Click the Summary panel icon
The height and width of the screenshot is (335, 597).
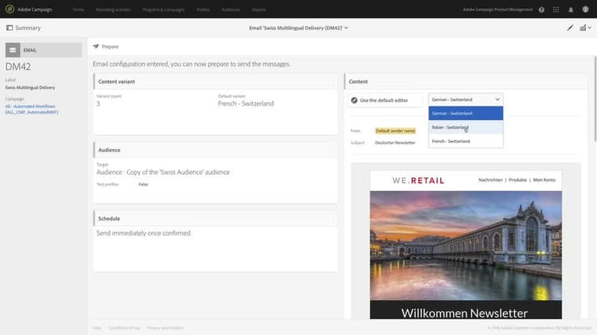[10, 28]
